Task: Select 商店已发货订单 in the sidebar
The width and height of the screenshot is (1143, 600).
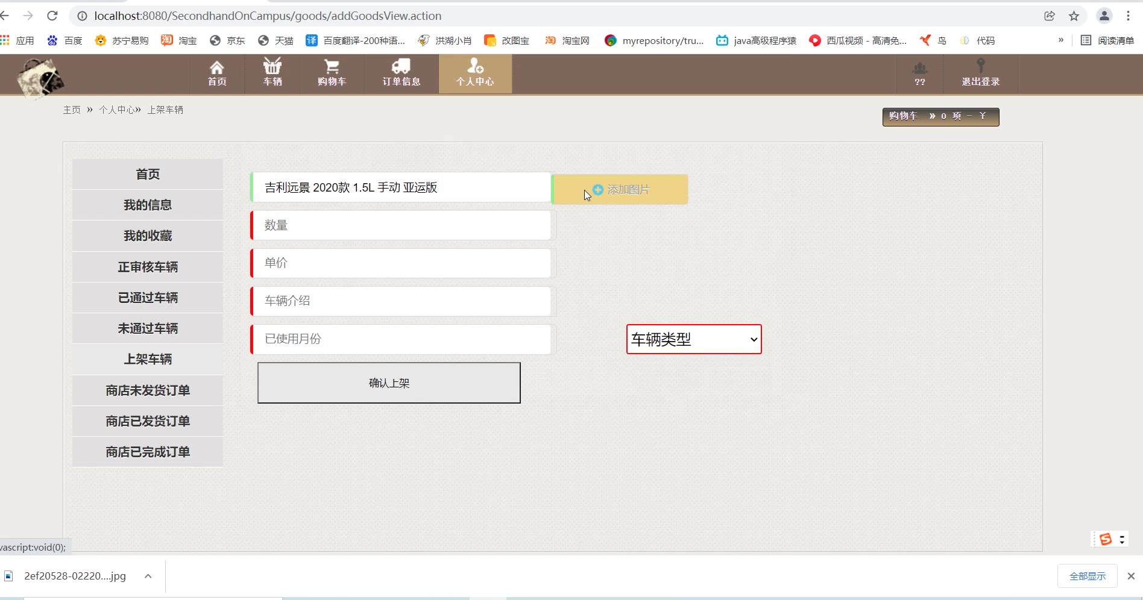Action: (148, 421)
